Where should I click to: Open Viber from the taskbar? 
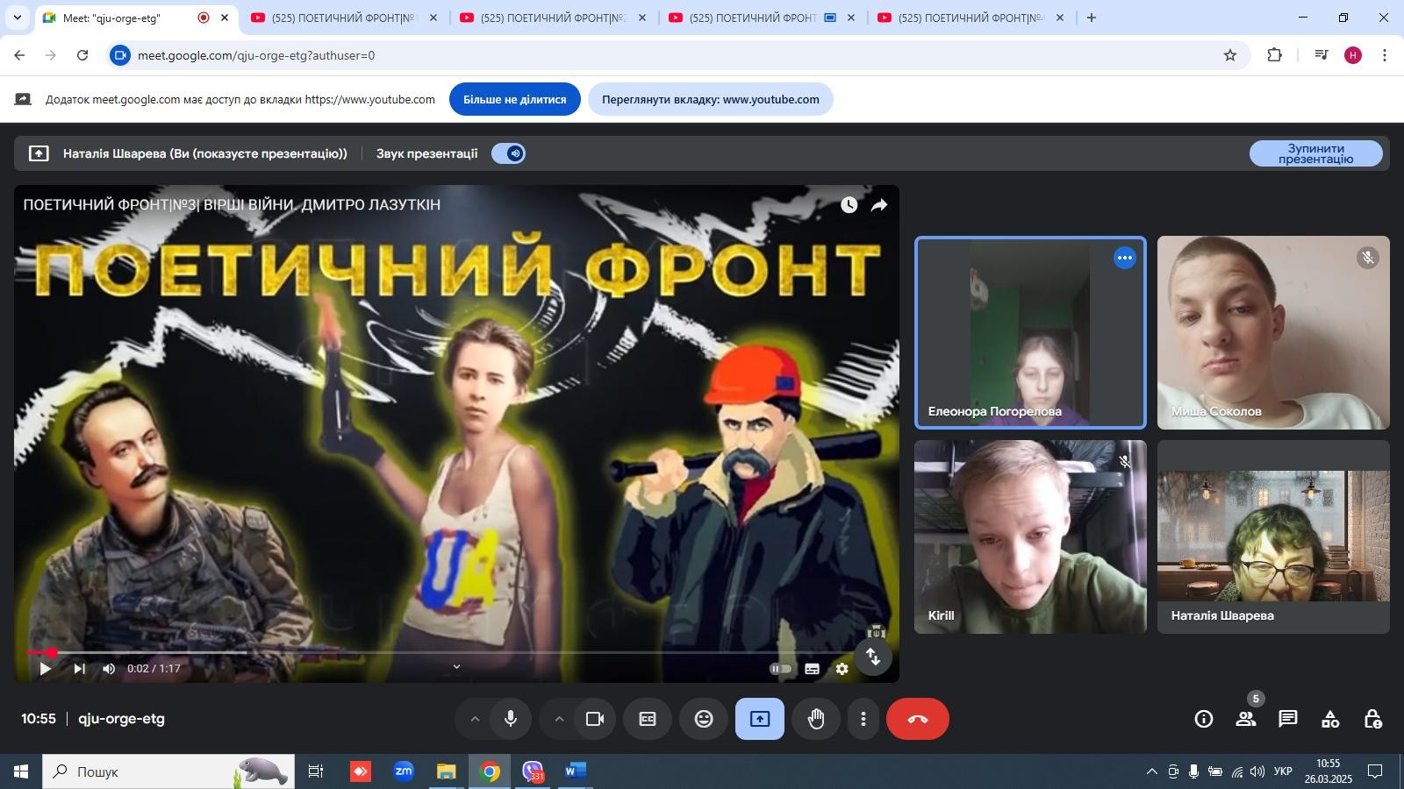(533, 771)
